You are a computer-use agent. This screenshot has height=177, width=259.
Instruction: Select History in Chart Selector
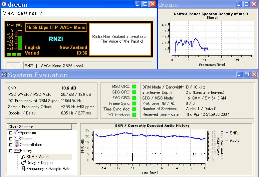click(x=26, y=151)
